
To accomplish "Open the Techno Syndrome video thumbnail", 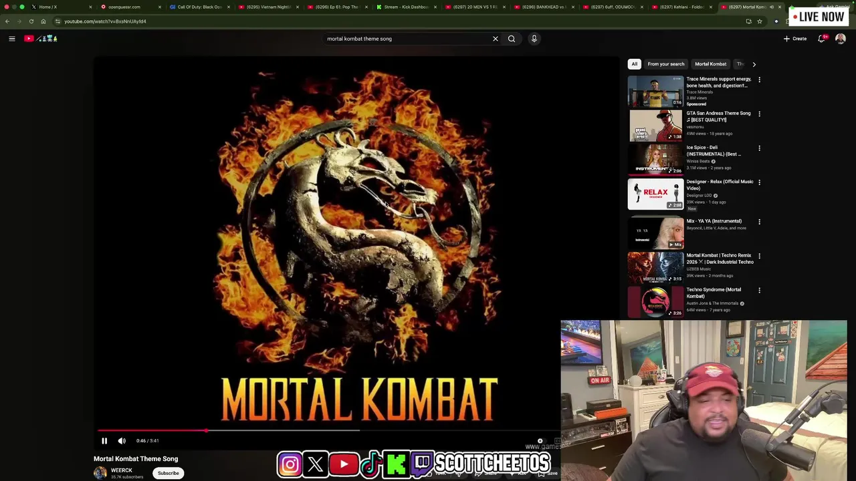I will tap(655, 301).
